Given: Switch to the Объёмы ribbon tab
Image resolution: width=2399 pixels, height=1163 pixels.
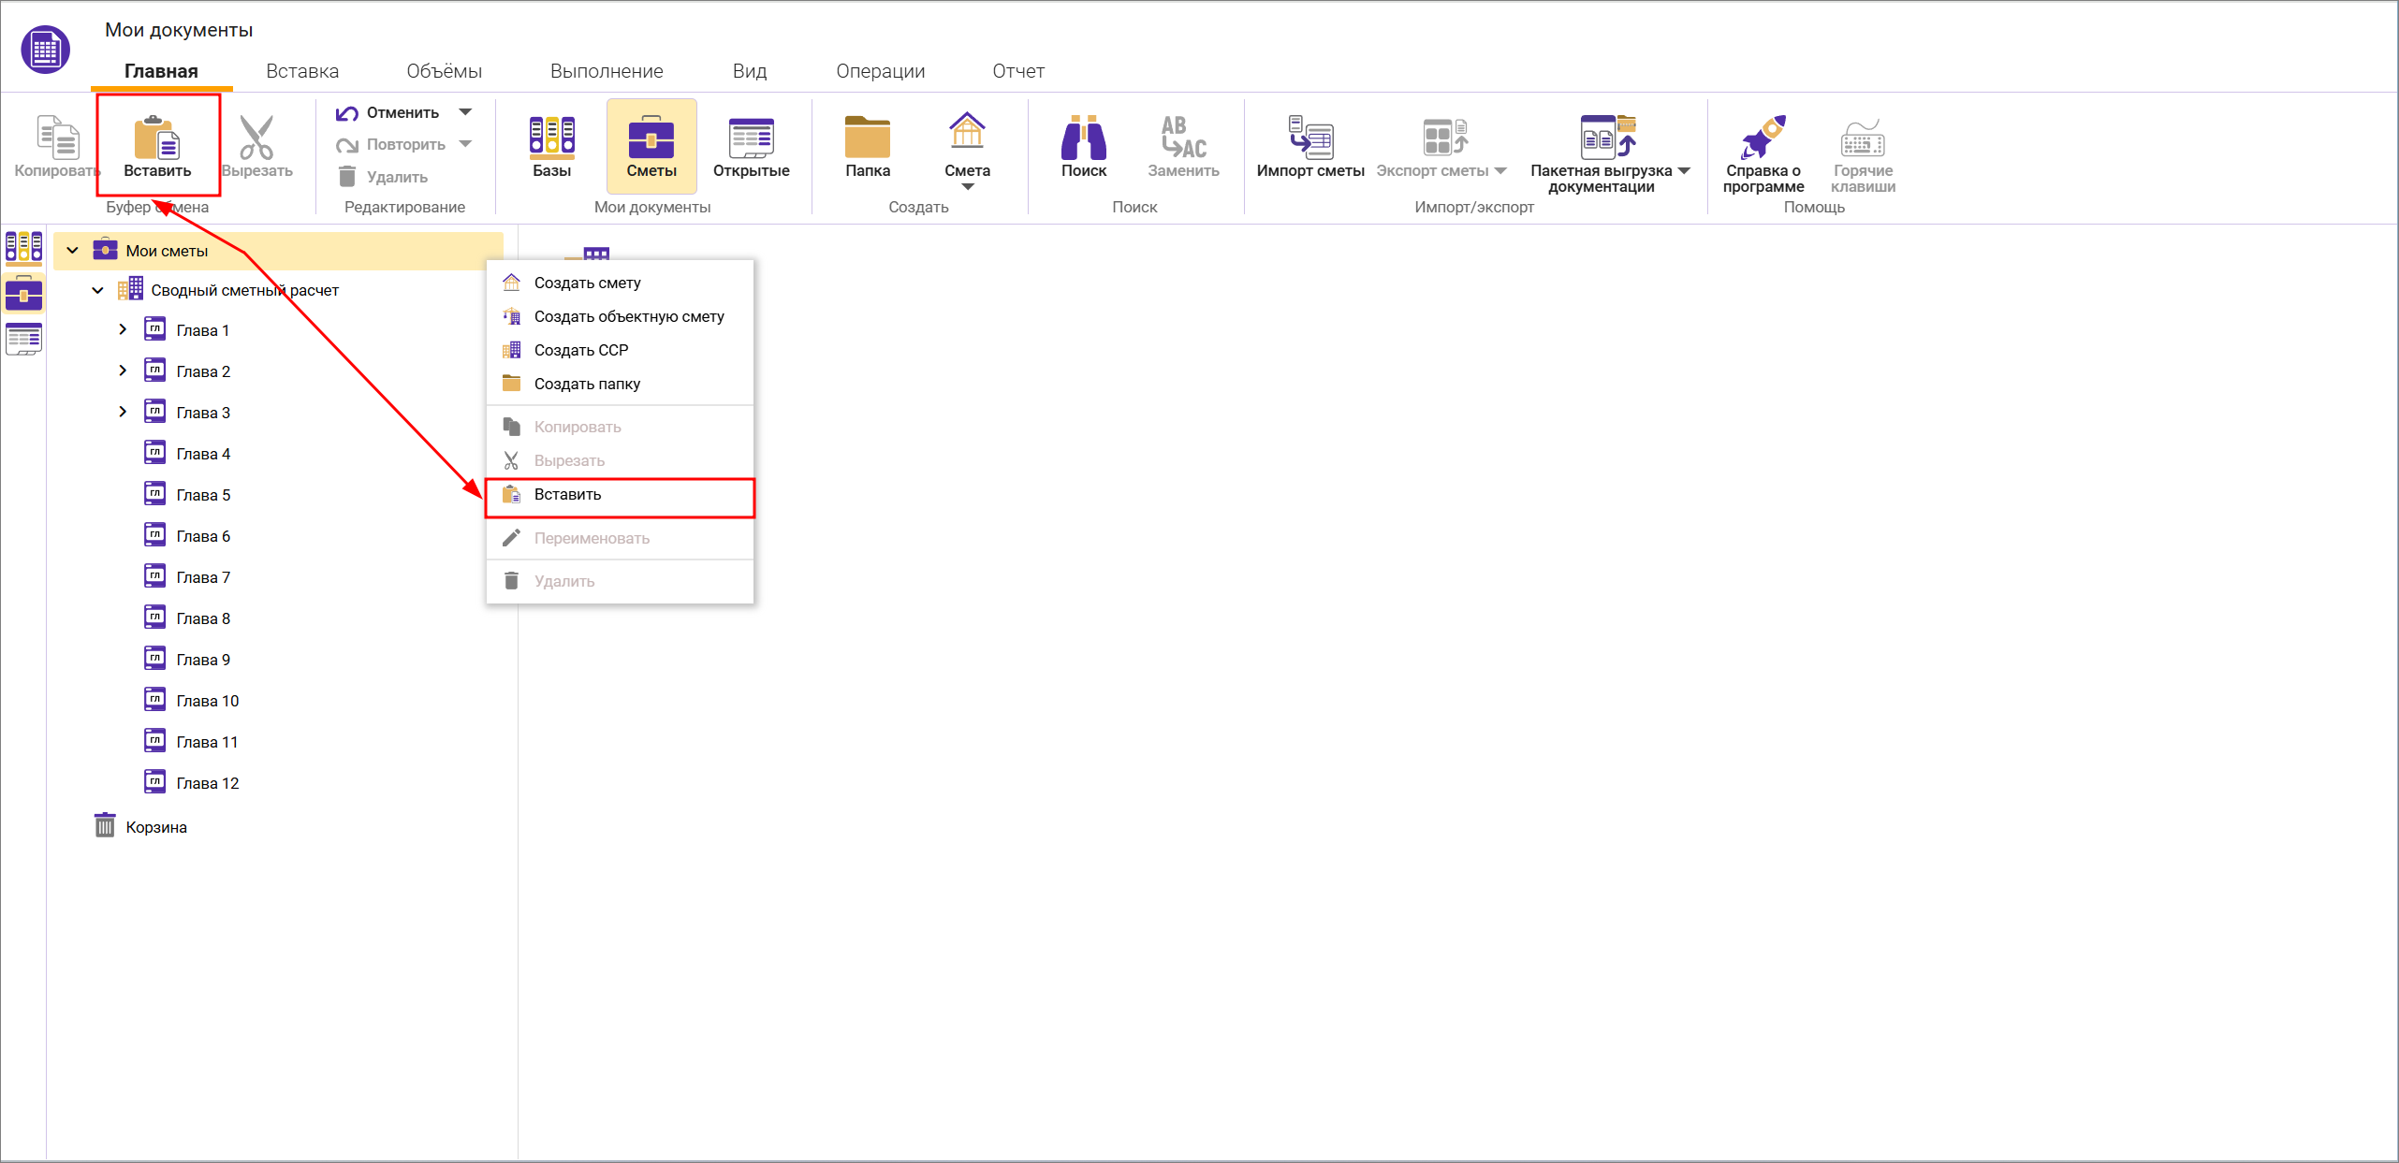Looking at the screenshot, I should coord(444,71).
